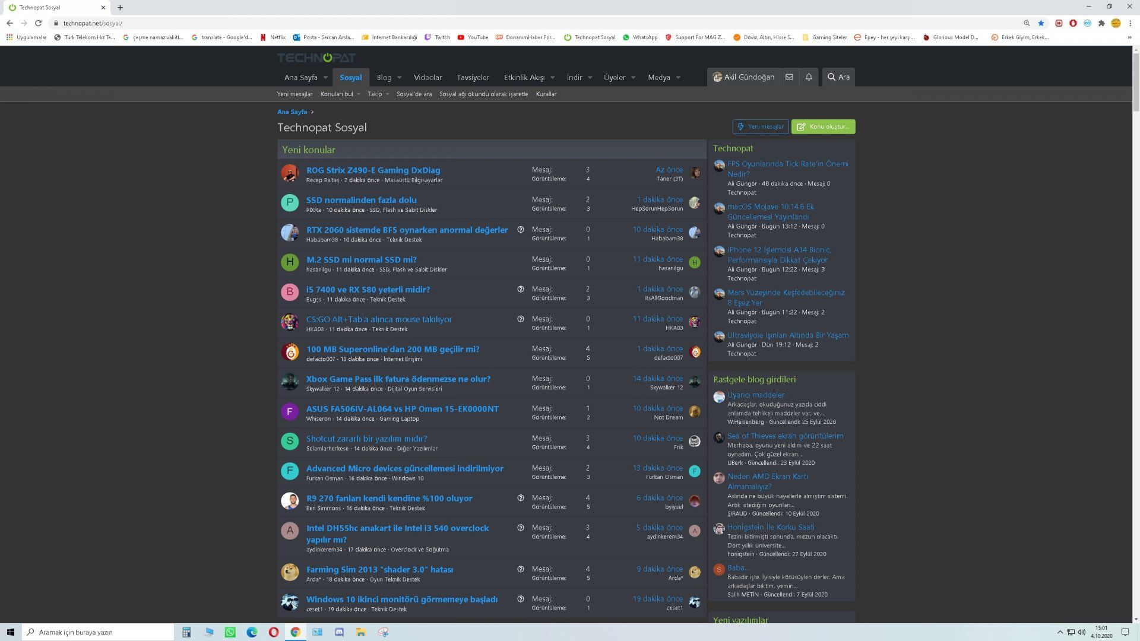1140x641 pixels.
Task: Click the Konu oluştur button
Action: [823, 126]
